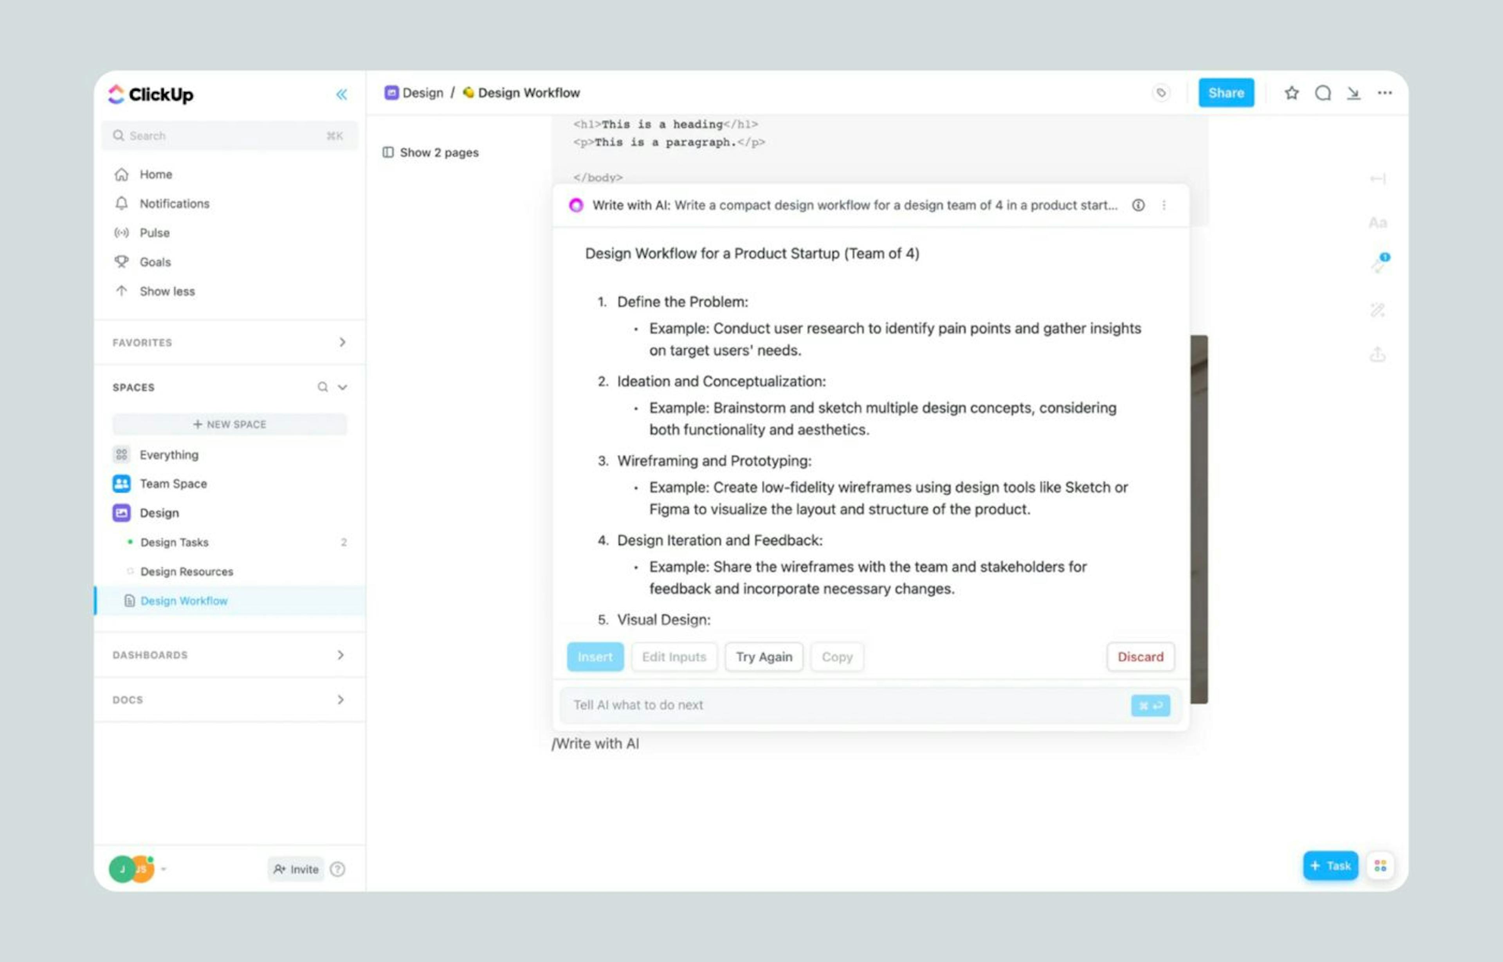Click the Try Again button
Image resolution: width=1503 pixels, height=962 pixels.
pos(764,656)
